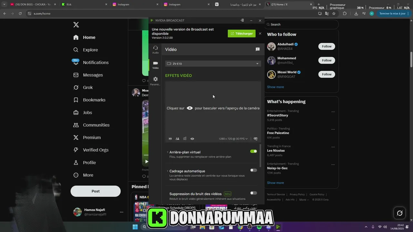Open the 1280 x 720 @ 30 FPS resolution dropdown
The width and height of the screenshot is (413, 232).
tap(233, 139)
